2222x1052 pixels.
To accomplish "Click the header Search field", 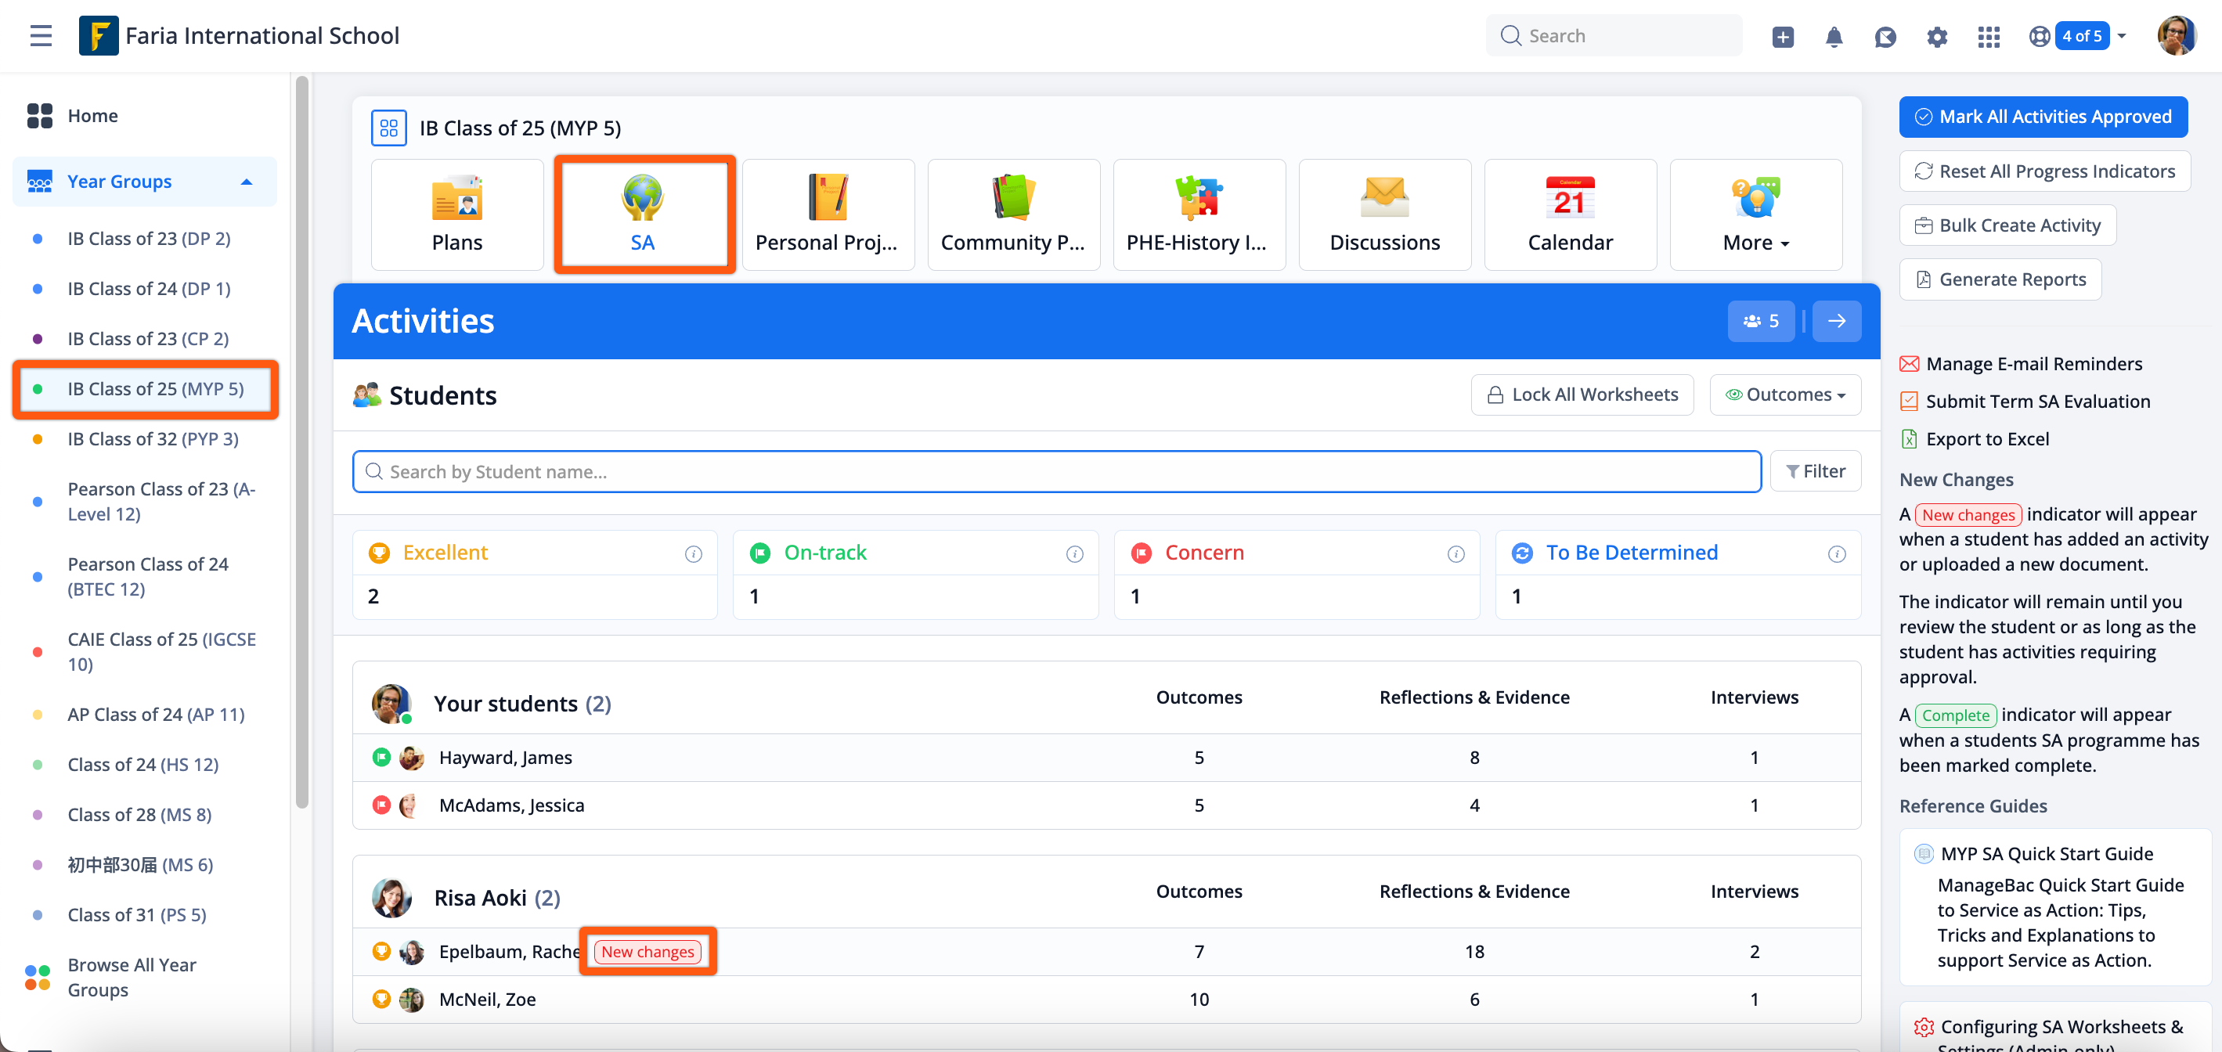I will 1613,35.
